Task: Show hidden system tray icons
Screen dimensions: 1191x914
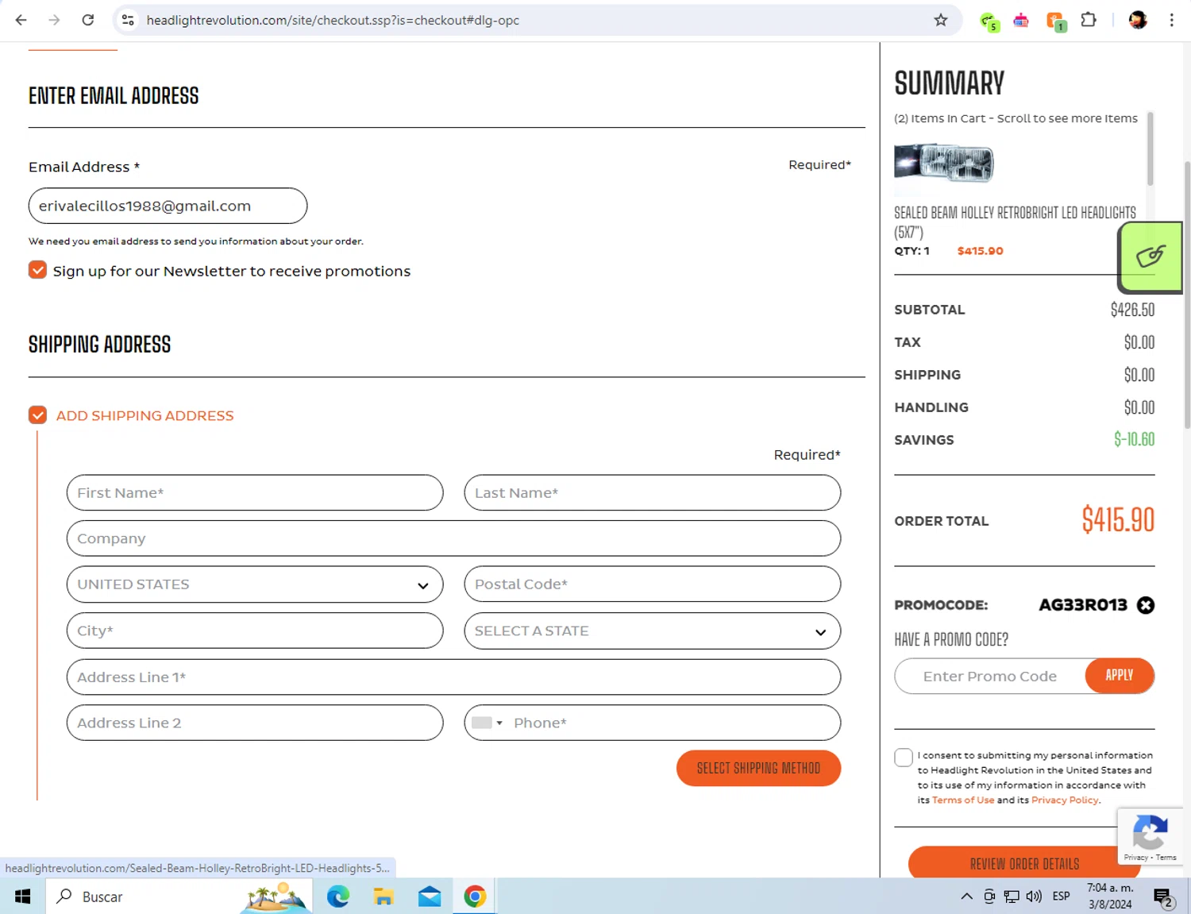Action: click(x=966, y=897)
